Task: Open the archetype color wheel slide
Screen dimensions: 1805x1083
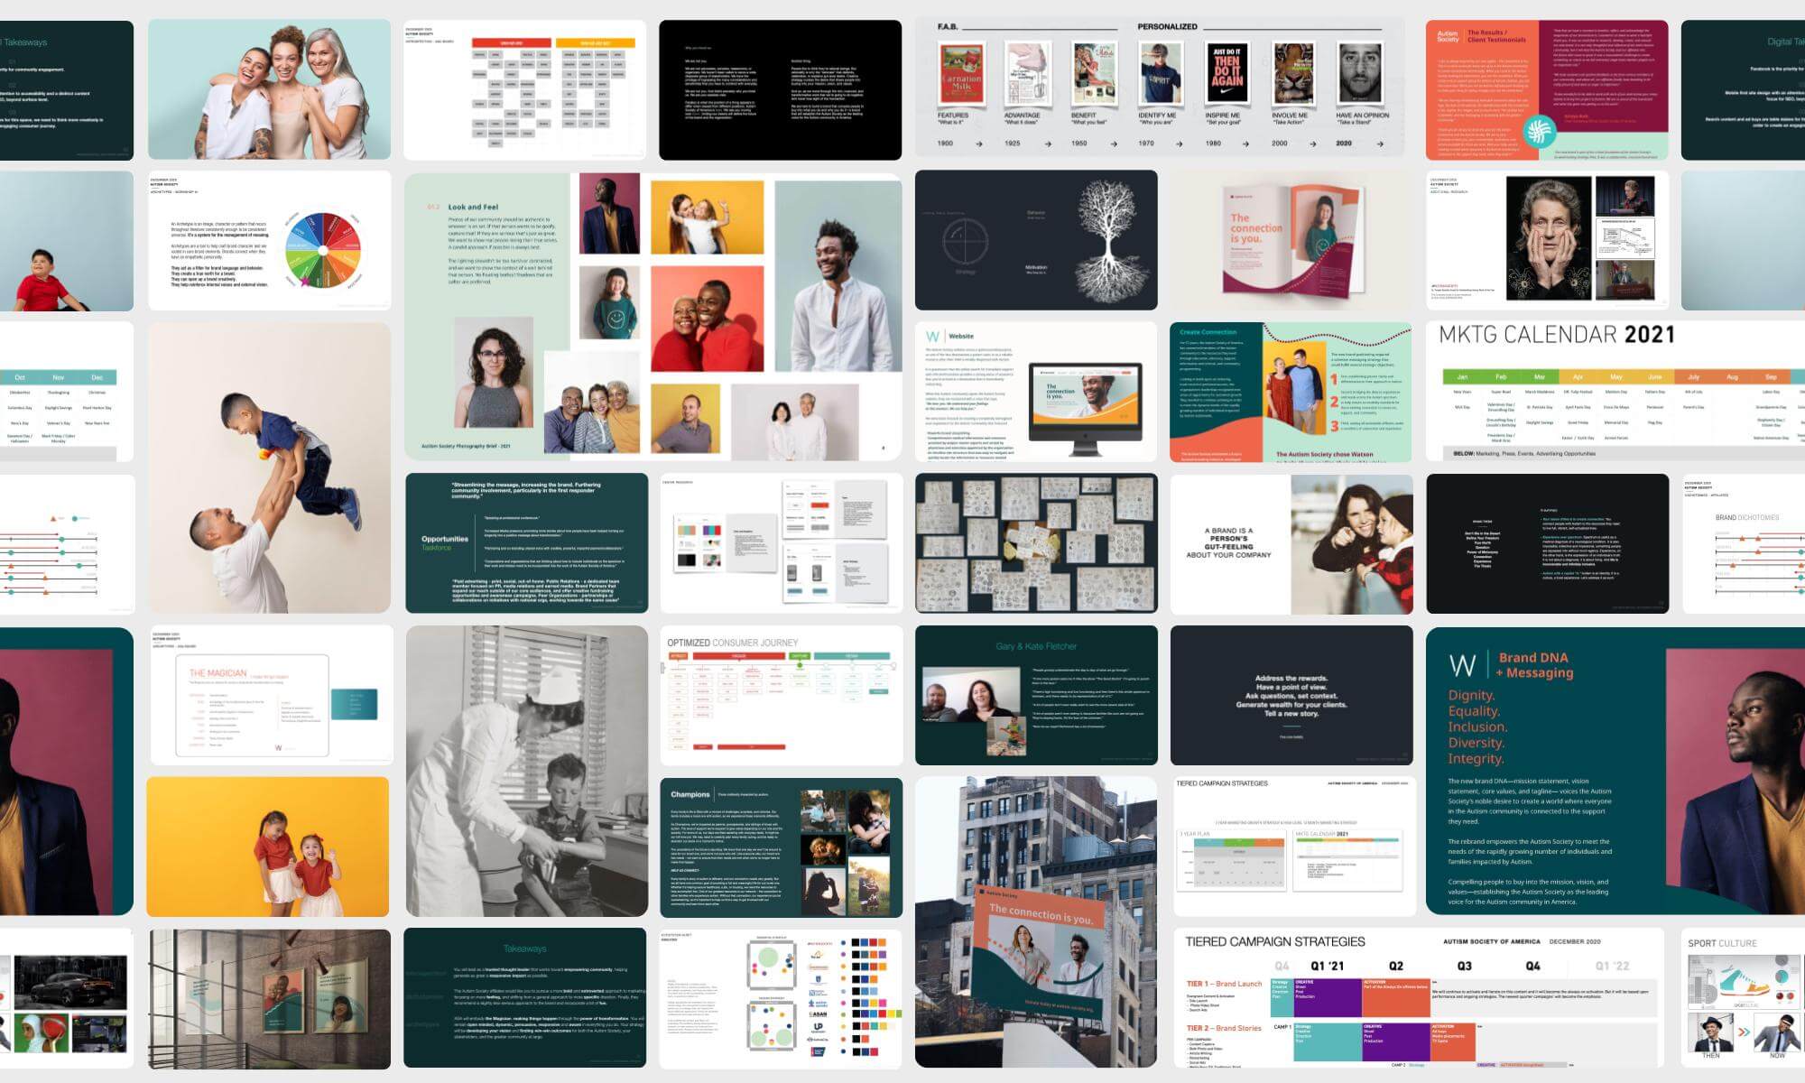Action: coord(269,241)
